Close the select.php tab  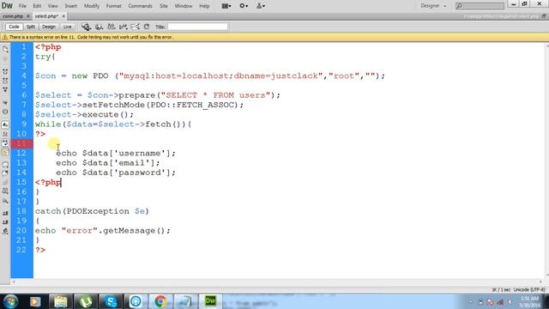63,16
